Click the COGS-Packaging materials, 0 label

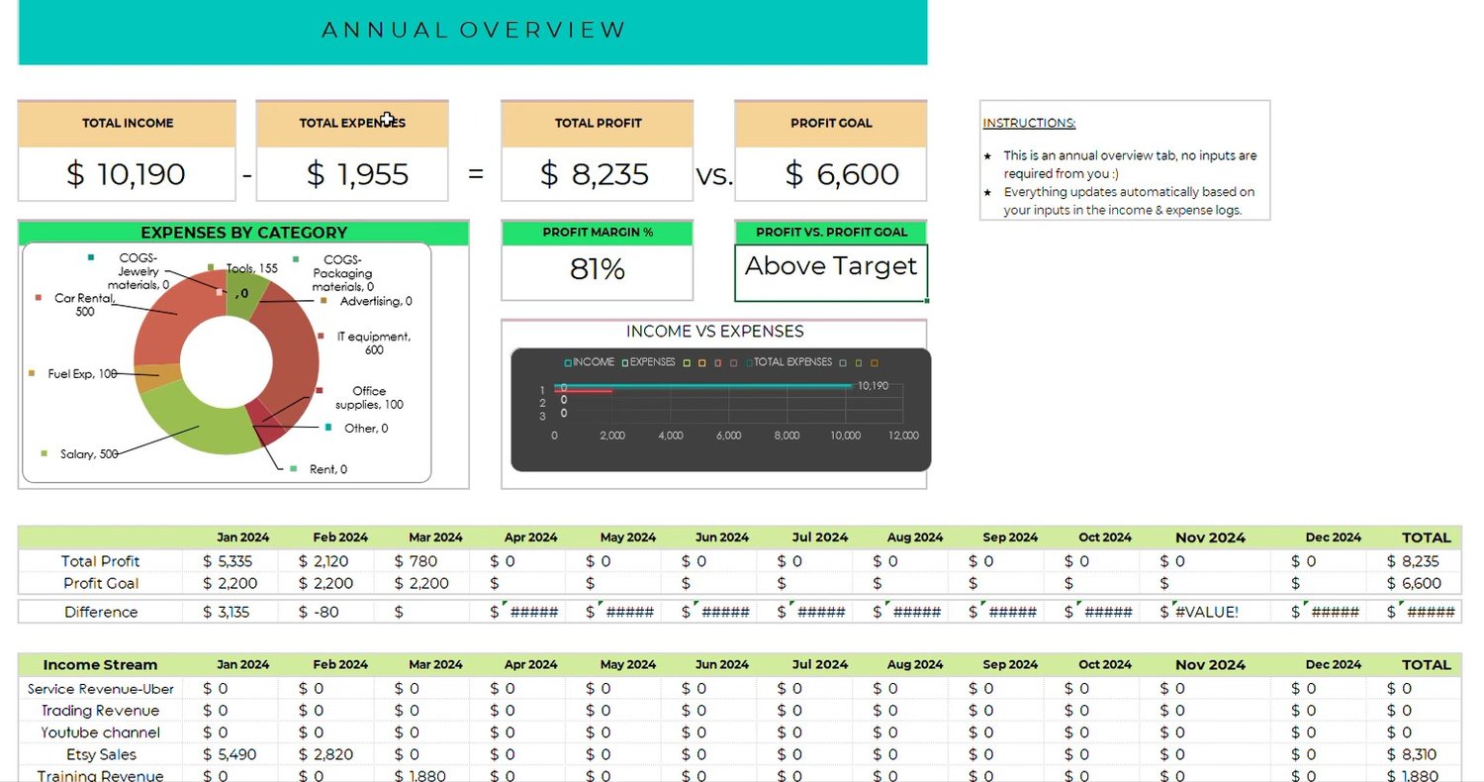pyautogui.click(x=342, y=273)
